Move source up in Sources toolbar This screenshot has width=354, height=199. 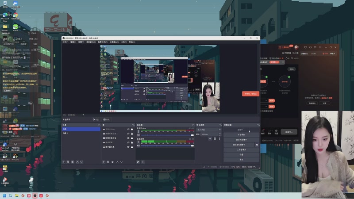pos(117,162)
